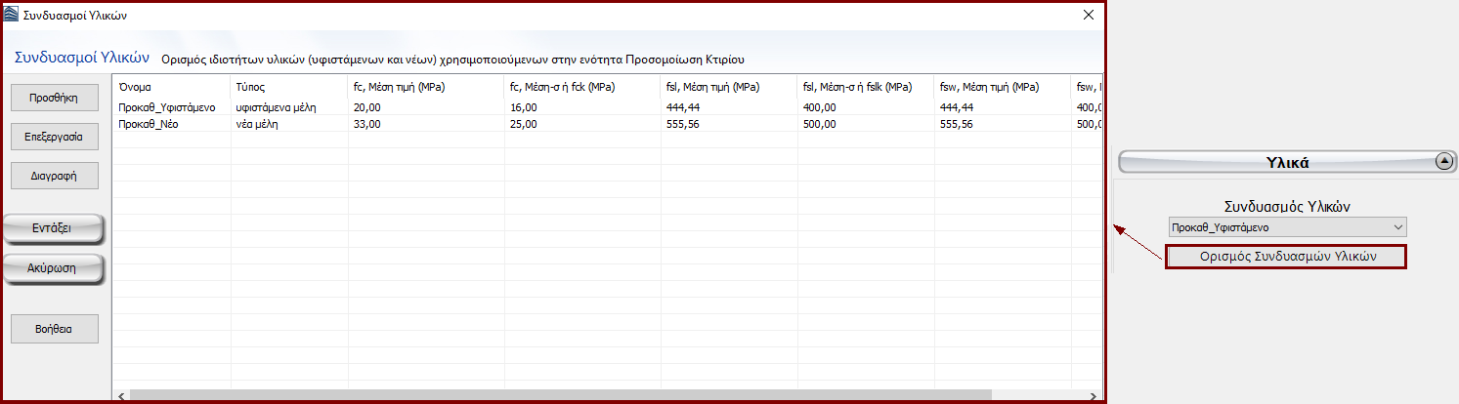This screenshot has height=404, width=1459.
Task: Select the Προκαθ_Υφιστάμενο table row
Action: pyautogui.click(x=167, y=107)
